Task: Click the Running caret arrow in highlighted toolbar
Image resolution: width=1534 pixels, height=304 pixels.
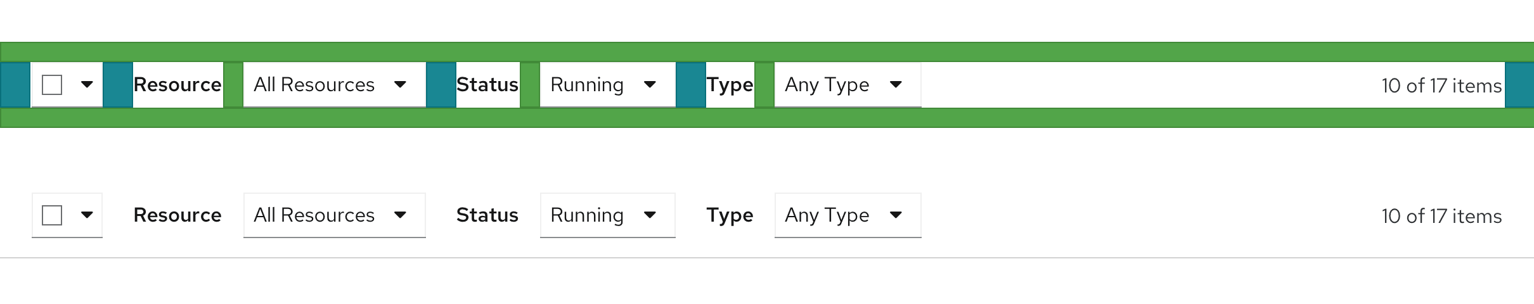Action: (x=650, y=85)
